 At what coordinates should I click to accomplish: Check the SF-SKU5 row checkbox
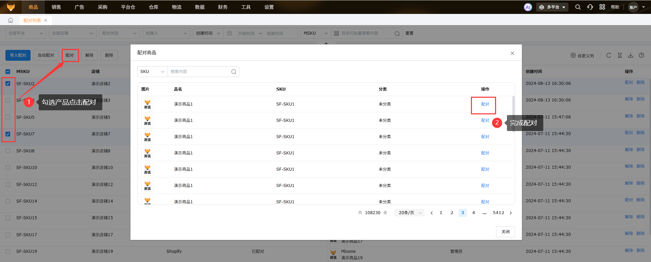click(8, 117)
